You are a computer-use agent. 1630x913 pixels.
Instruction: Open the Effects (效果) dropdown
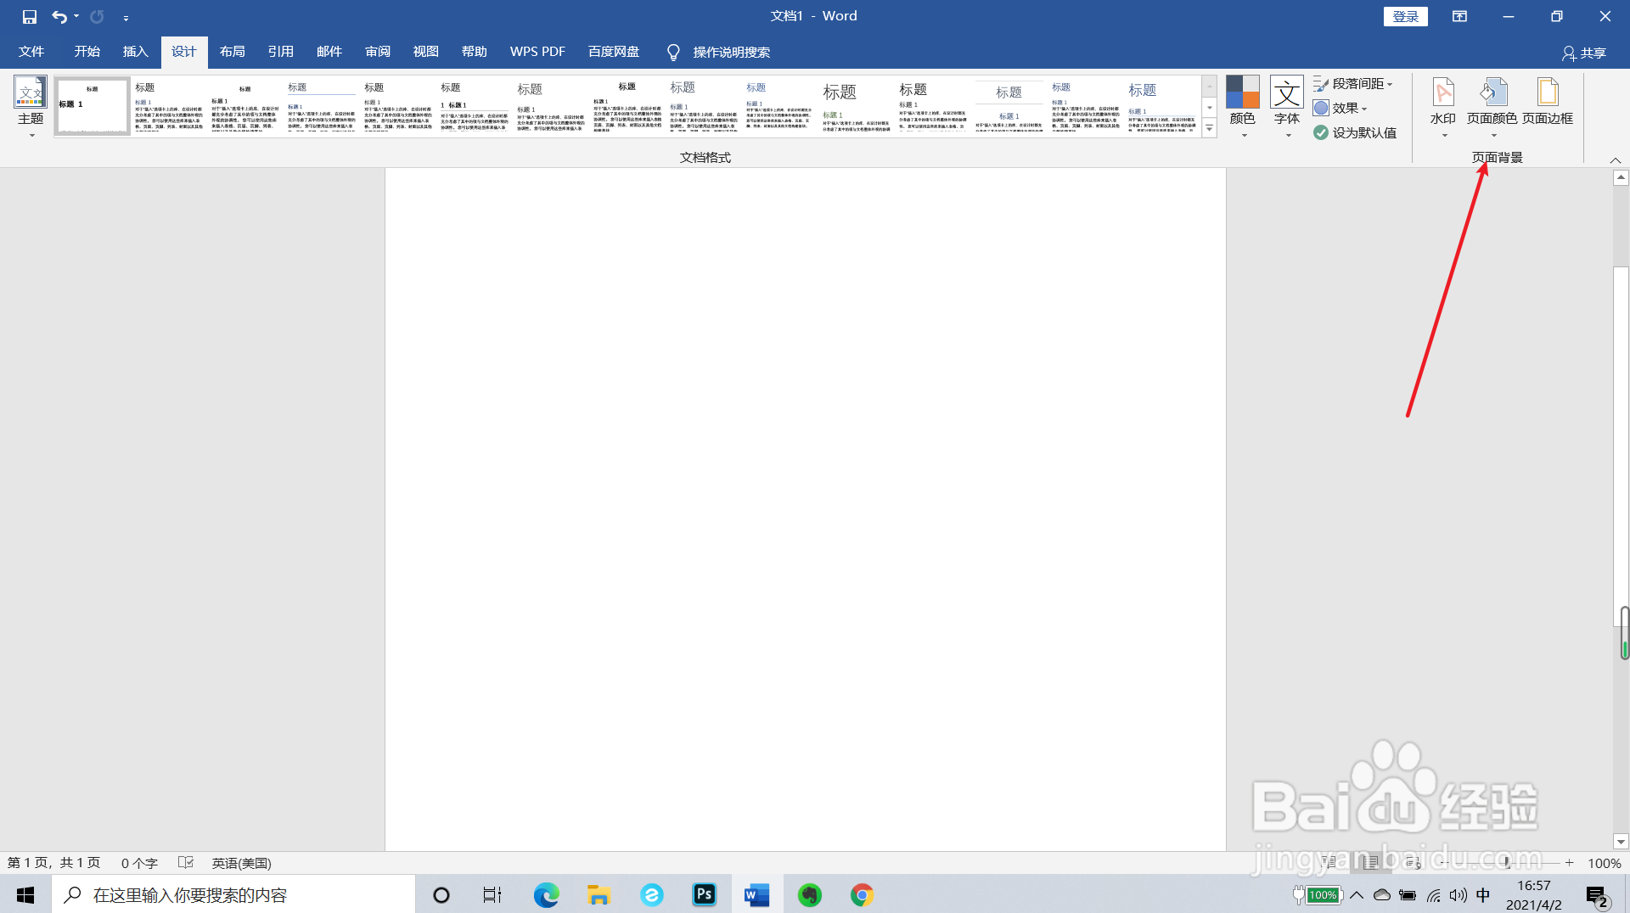pos(1341,108)
